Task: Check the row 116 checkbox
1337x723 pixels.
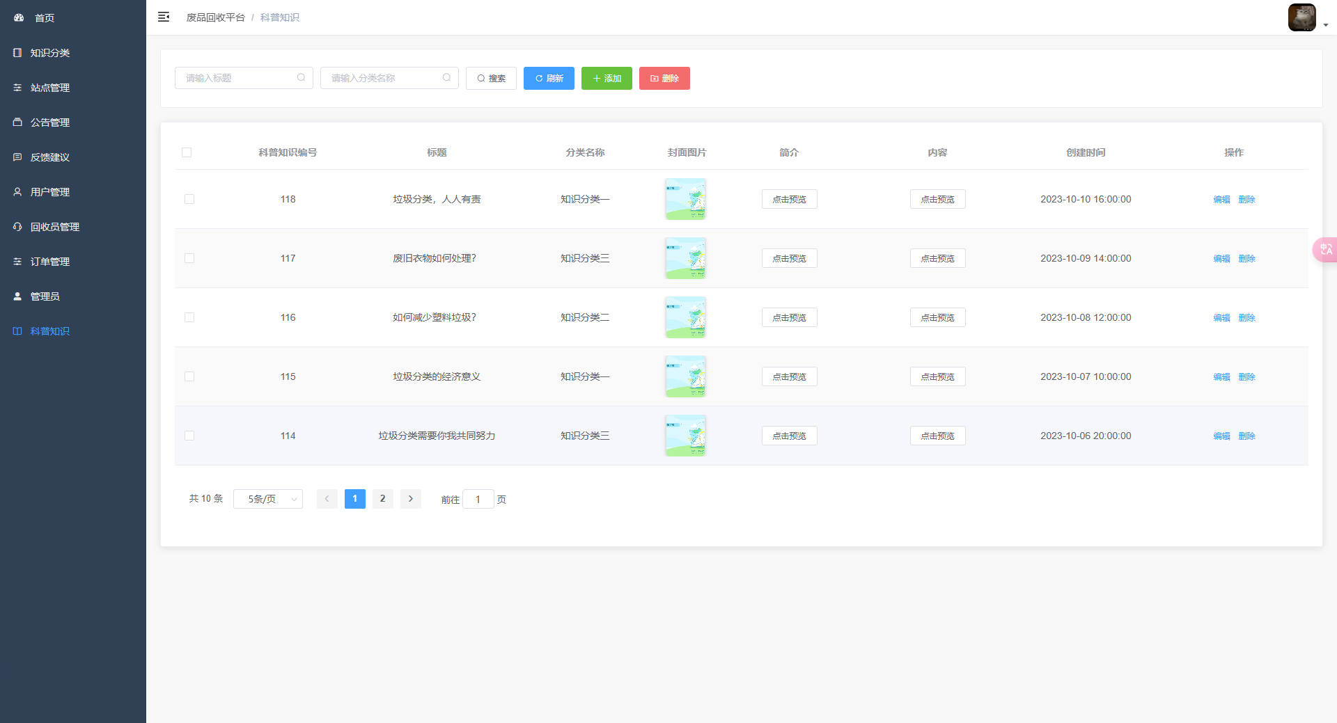Action: [189, 317]
